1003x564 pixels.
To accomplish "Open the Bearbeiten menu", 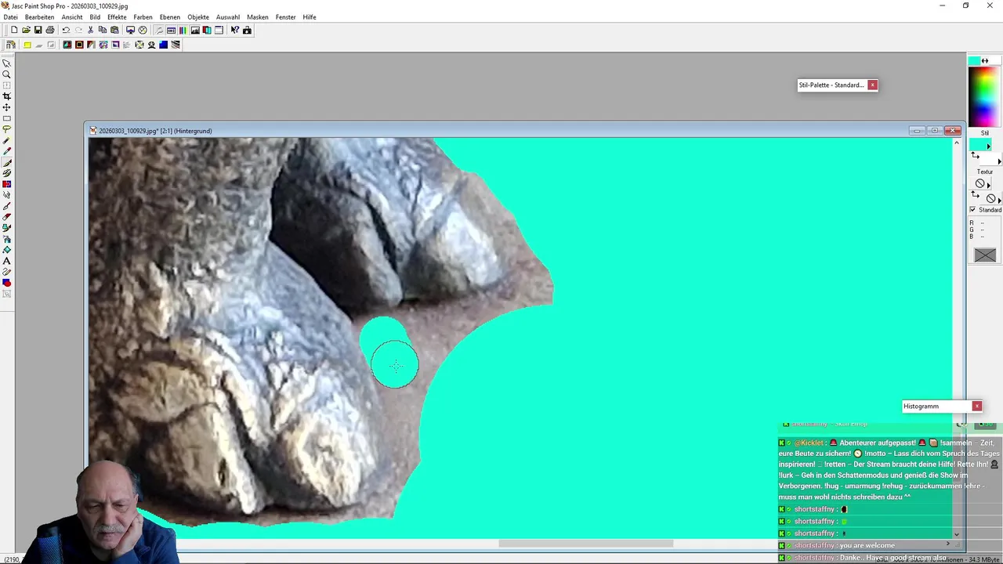I will click(39, 17).
